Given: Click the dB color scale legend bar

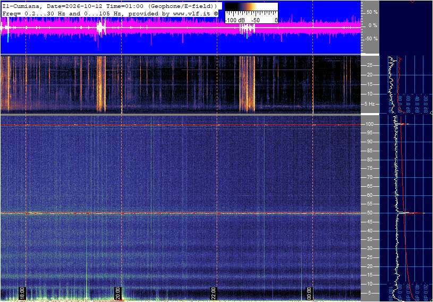Looking at the screenshot, I should (x=251, y=7).
